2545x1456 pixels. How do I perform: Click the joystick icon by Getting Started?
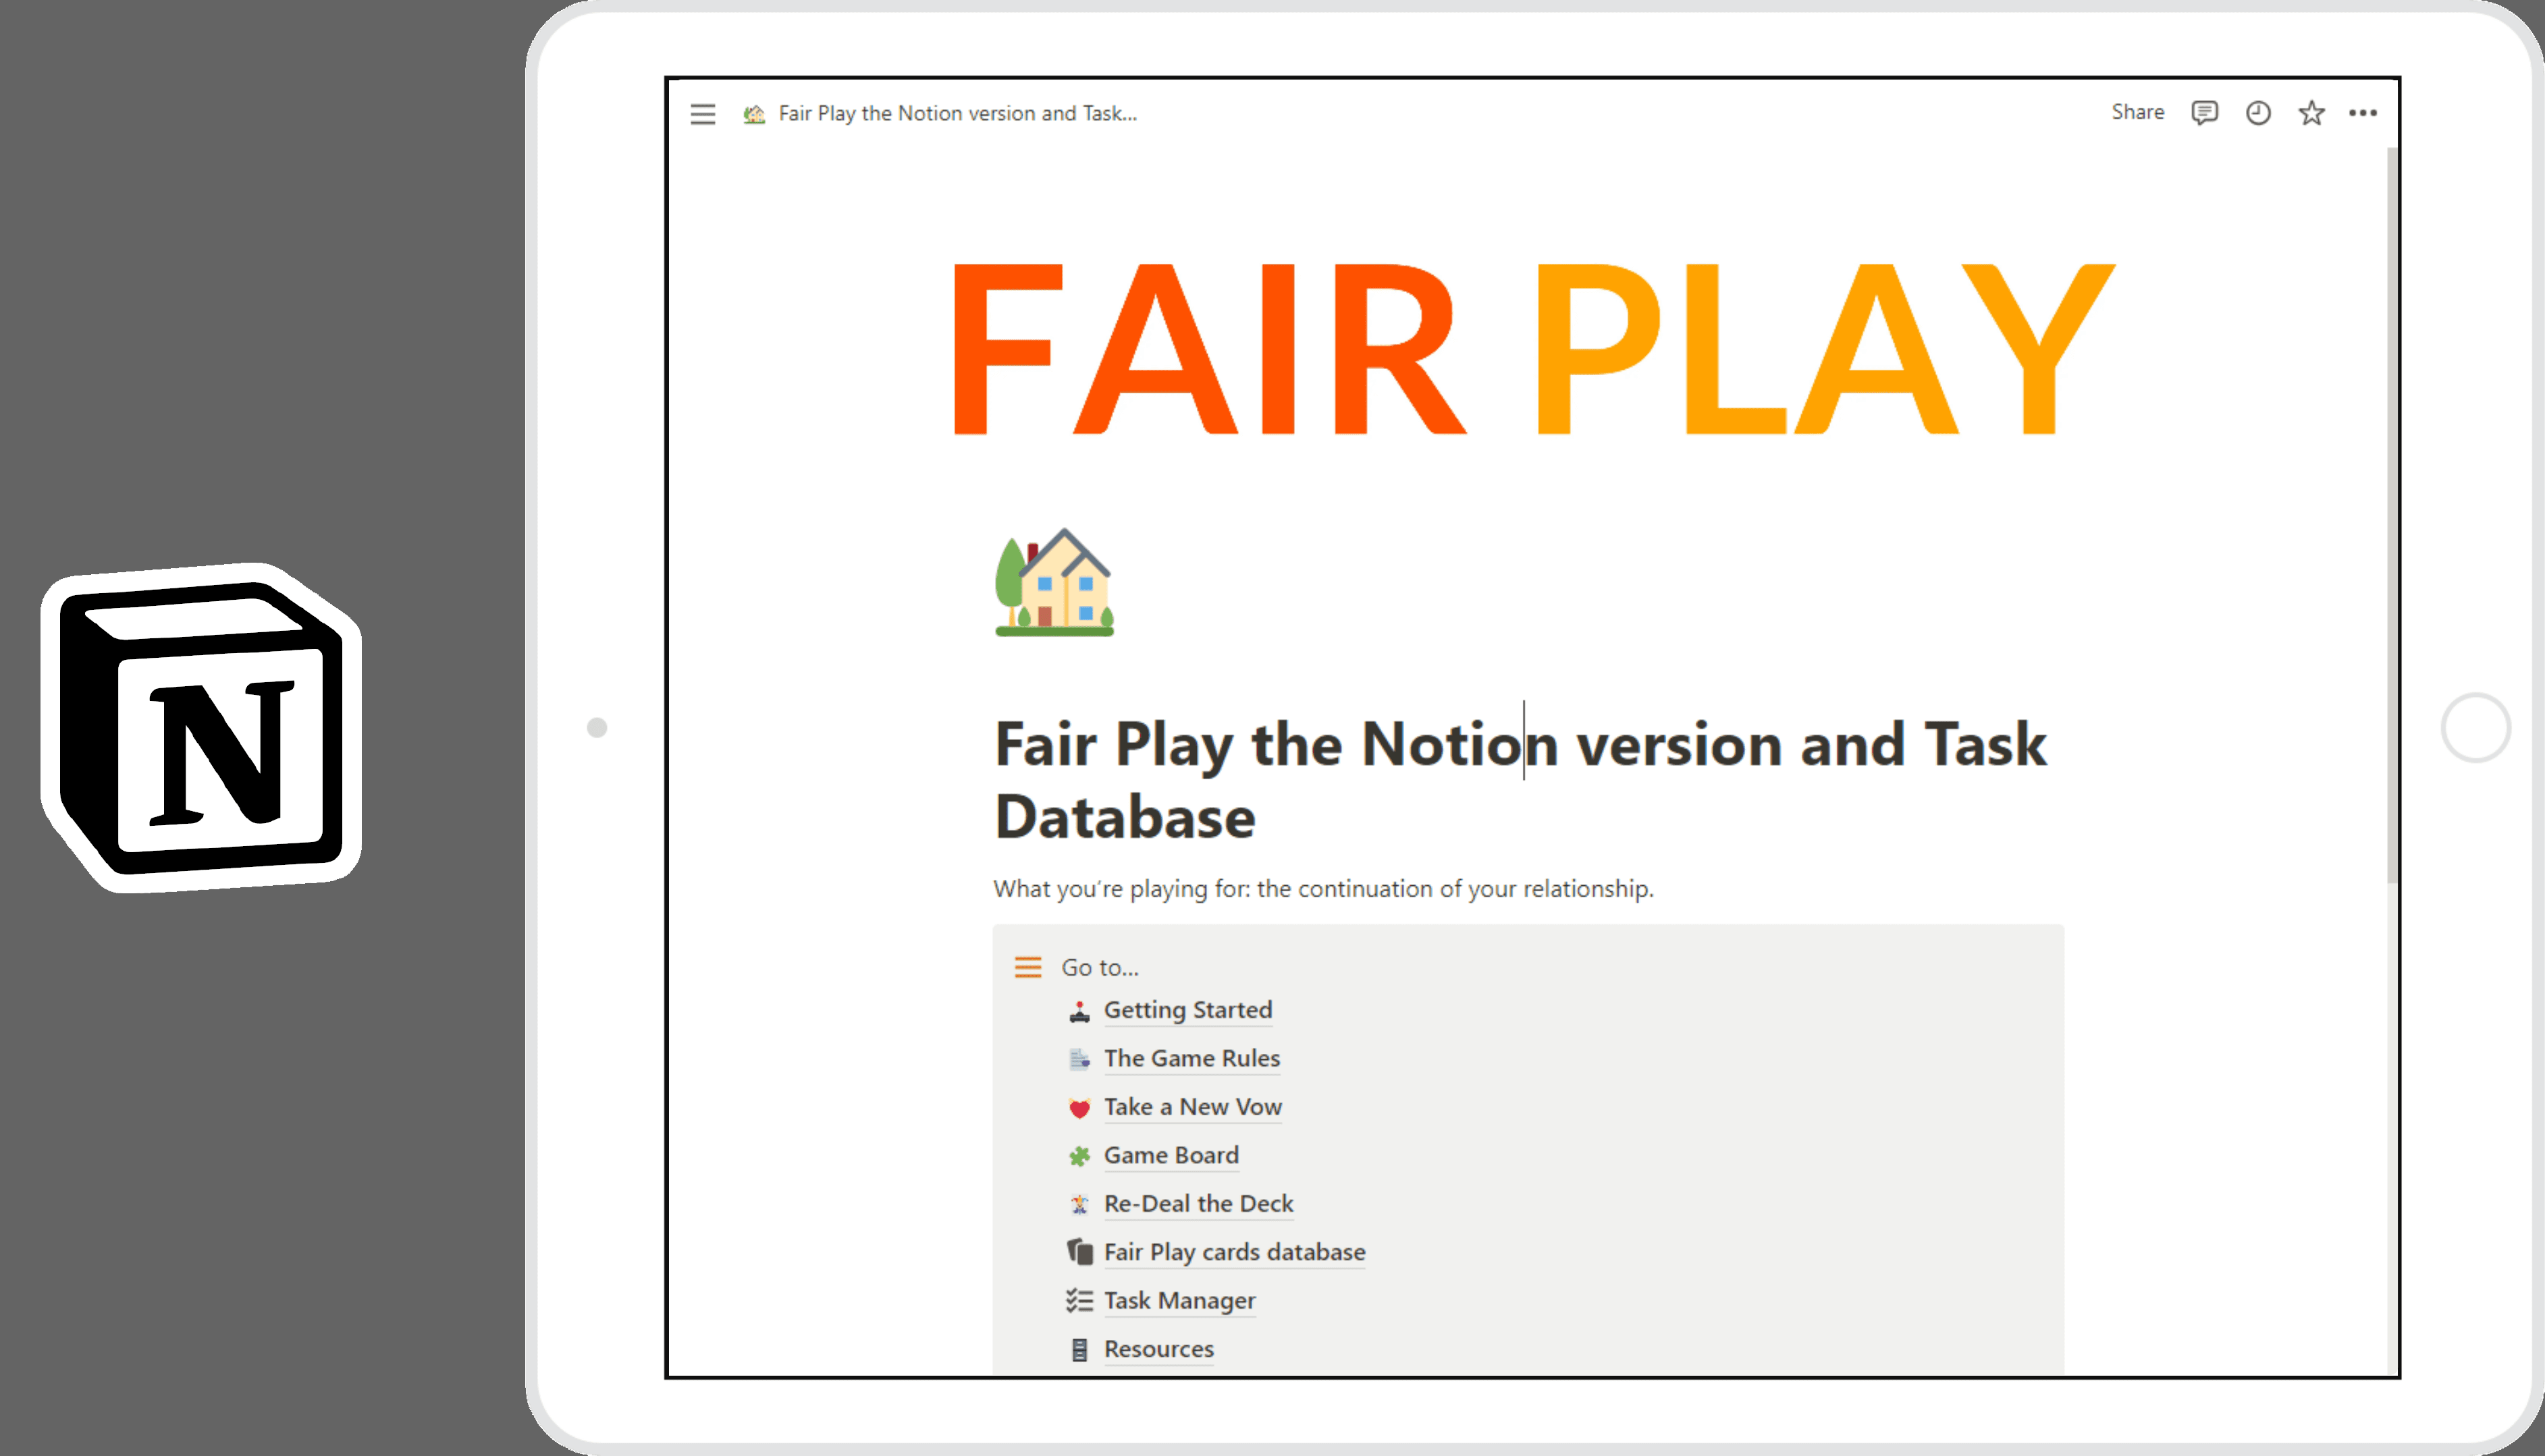pyautogui.click(x=1079, y=1011)
